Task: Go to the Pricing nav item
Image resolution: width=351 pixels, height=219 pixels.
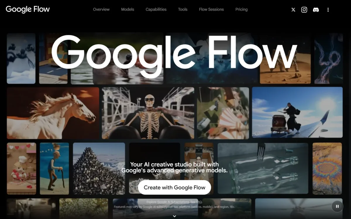Action: click(x=241, y=9)
